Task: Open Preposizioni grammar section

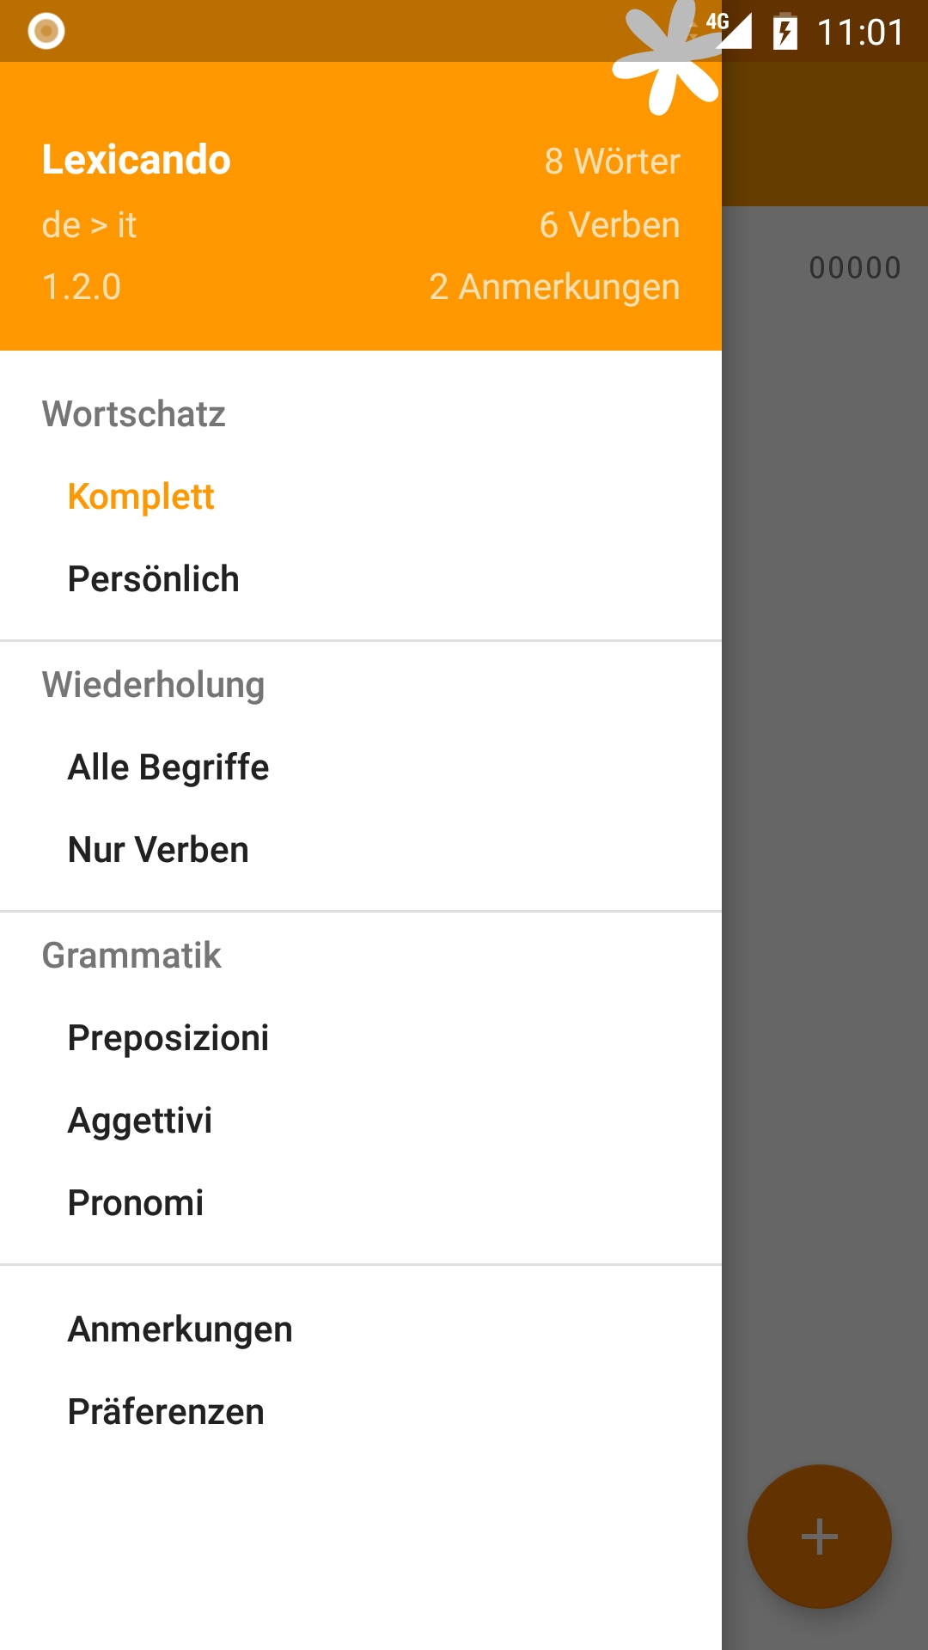Action: [168, 1038]
